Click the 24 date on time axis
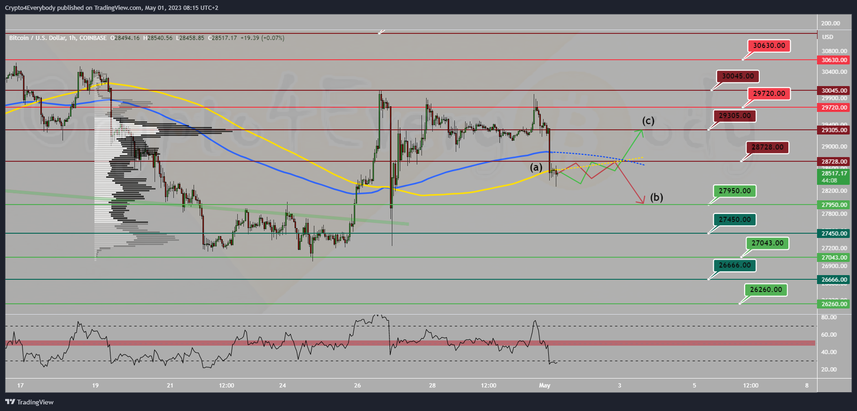This screenshot has width=857, height=411. tap(282, 386)
